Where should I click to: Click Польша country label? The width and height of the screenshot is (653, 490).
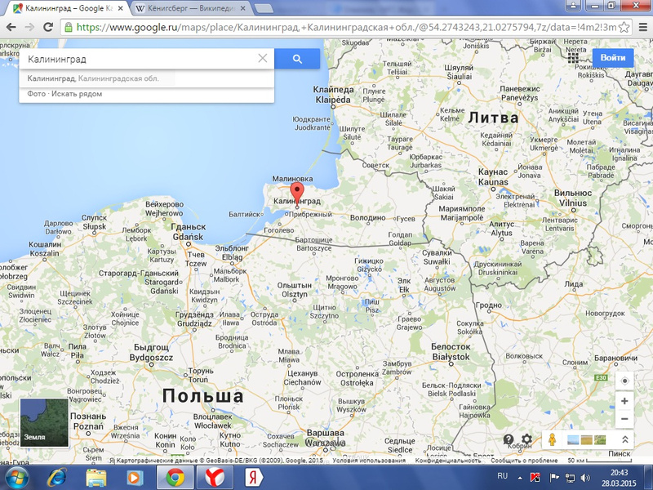coord(202,395)
